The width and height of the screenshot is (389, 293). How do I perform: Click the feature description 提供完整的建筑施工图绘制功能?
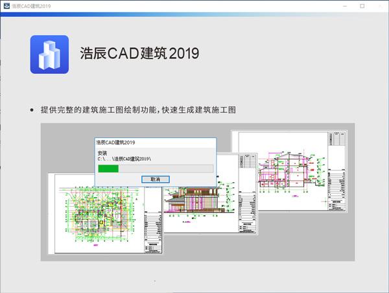pyautogui.click(x=99, y=110)
